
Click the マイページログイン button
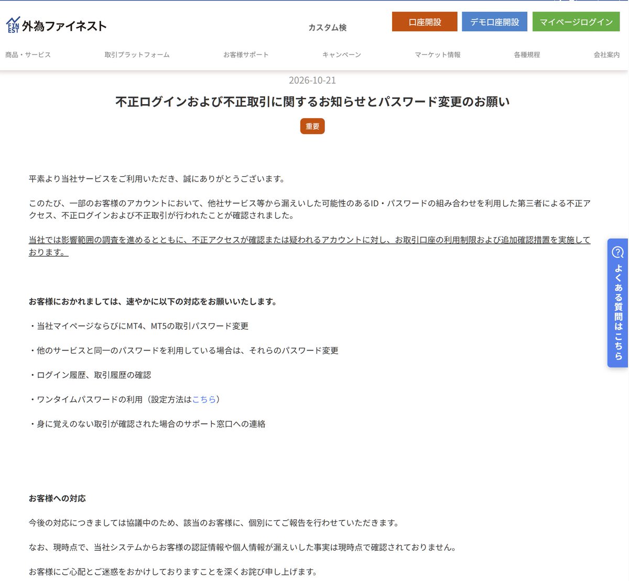point(576,22)
